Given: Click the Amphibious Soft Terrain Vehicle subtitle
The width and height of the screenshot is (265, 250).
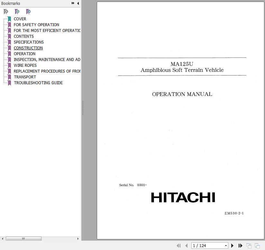Looking at the screenshot, I should click(182, 70).
